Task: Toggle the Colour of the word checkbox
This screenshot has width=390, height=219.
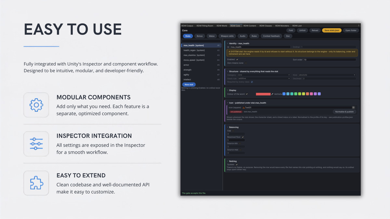Action: tap(247, 94)
